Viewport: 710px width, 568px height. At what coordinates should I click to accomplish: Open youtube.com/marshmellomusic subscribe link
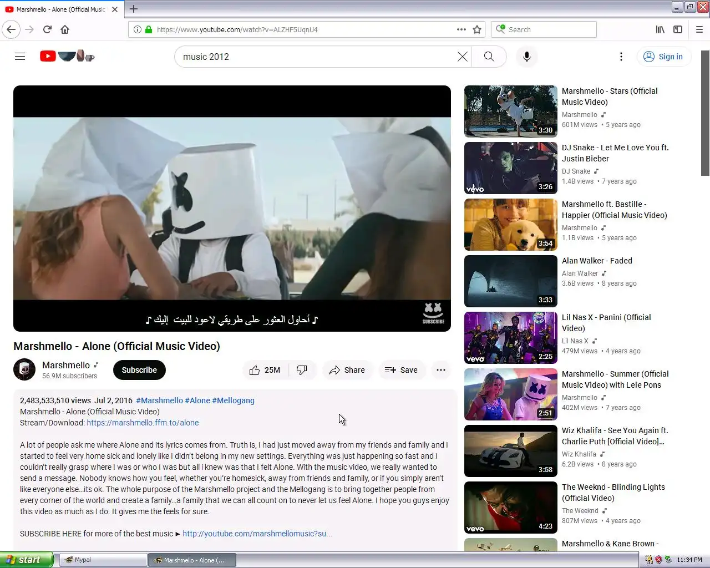pyautogui.click(x=257, y=534)
